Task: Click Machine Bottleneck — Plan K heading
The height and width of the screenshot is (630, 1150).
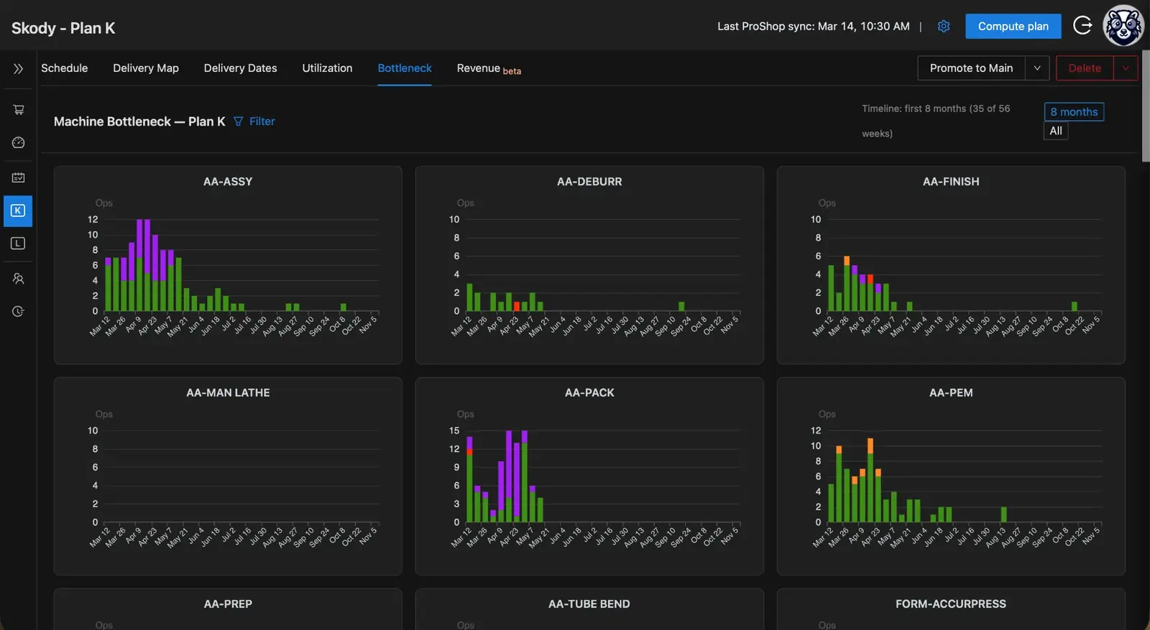Action: [x=139, y=121]
